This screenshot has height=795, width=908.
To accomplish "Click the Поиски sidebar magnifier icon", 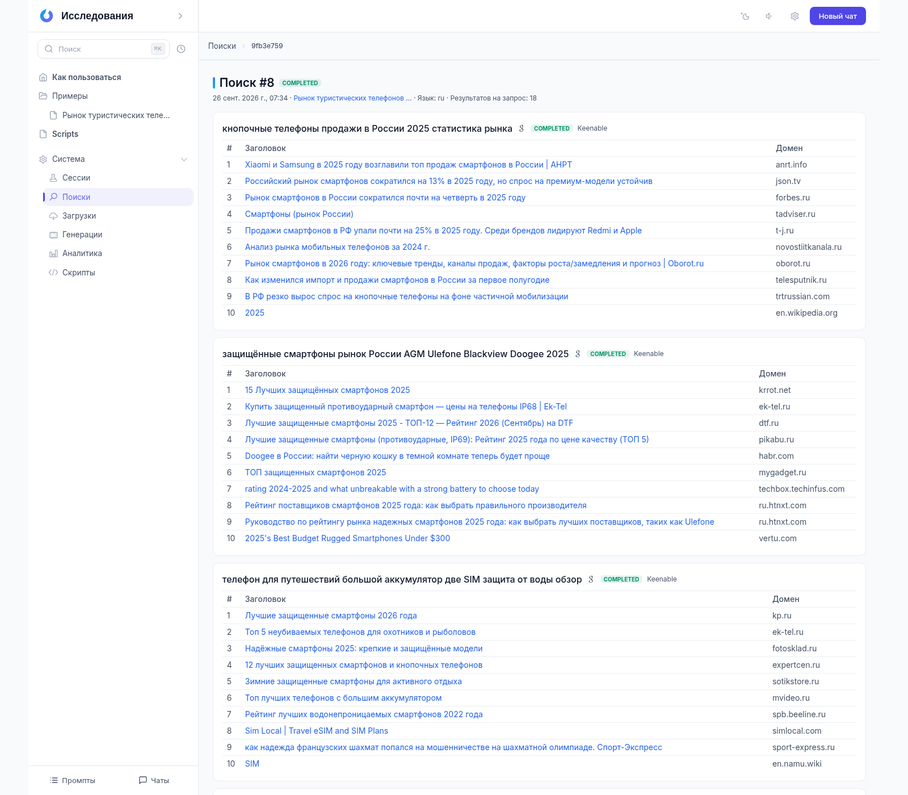I will pos(53,197).
